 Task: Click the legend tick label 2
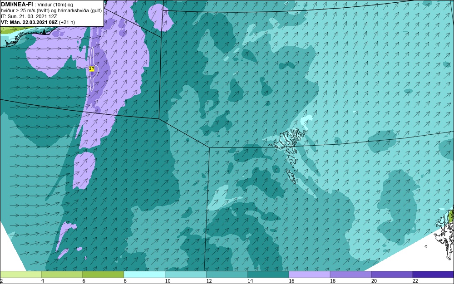point(1,281)
